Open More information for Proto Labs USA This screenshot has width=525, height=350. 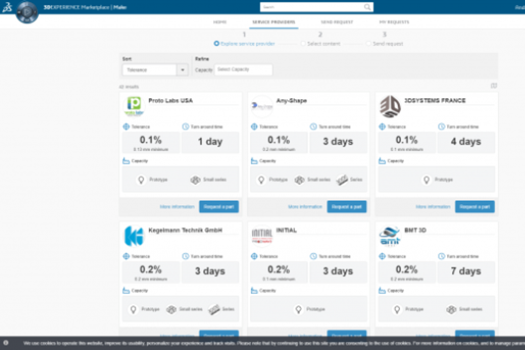177,207
